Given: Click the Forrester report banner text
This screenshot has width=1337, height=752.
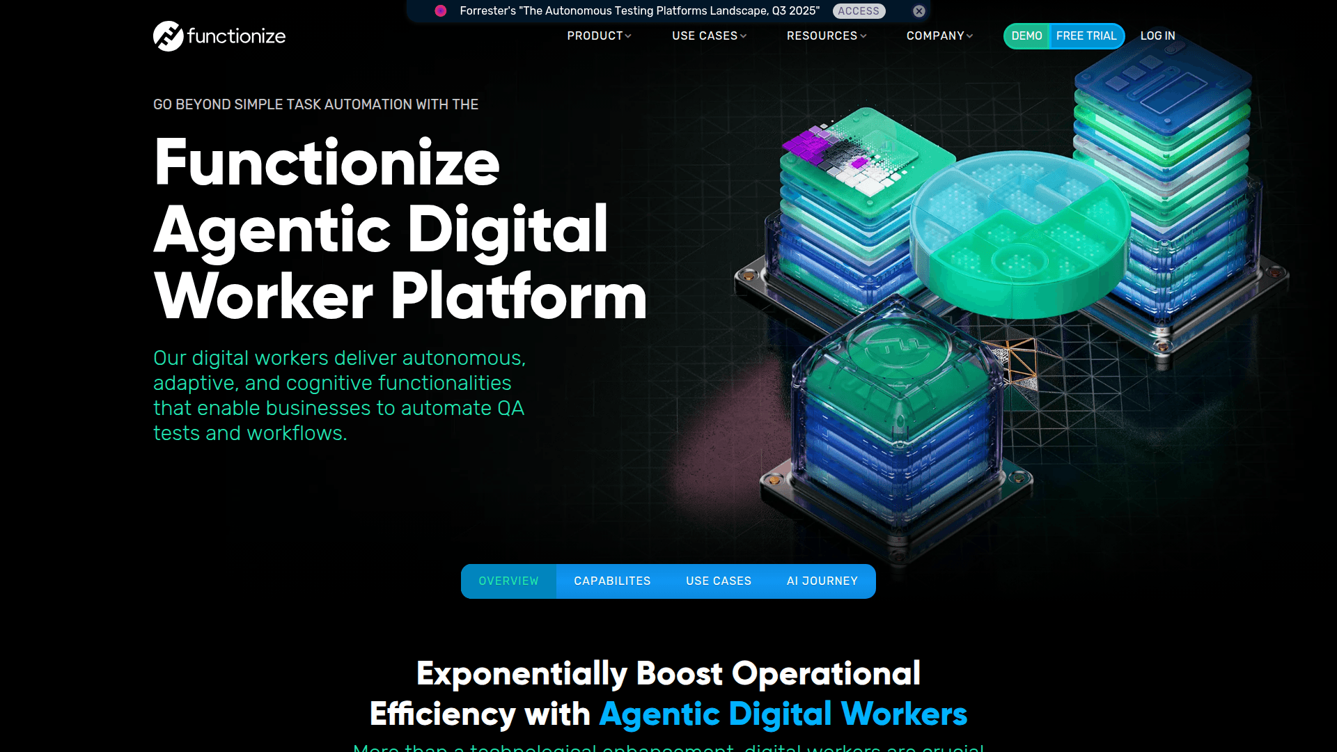Looking at the screenshot, I should [639, 11].
